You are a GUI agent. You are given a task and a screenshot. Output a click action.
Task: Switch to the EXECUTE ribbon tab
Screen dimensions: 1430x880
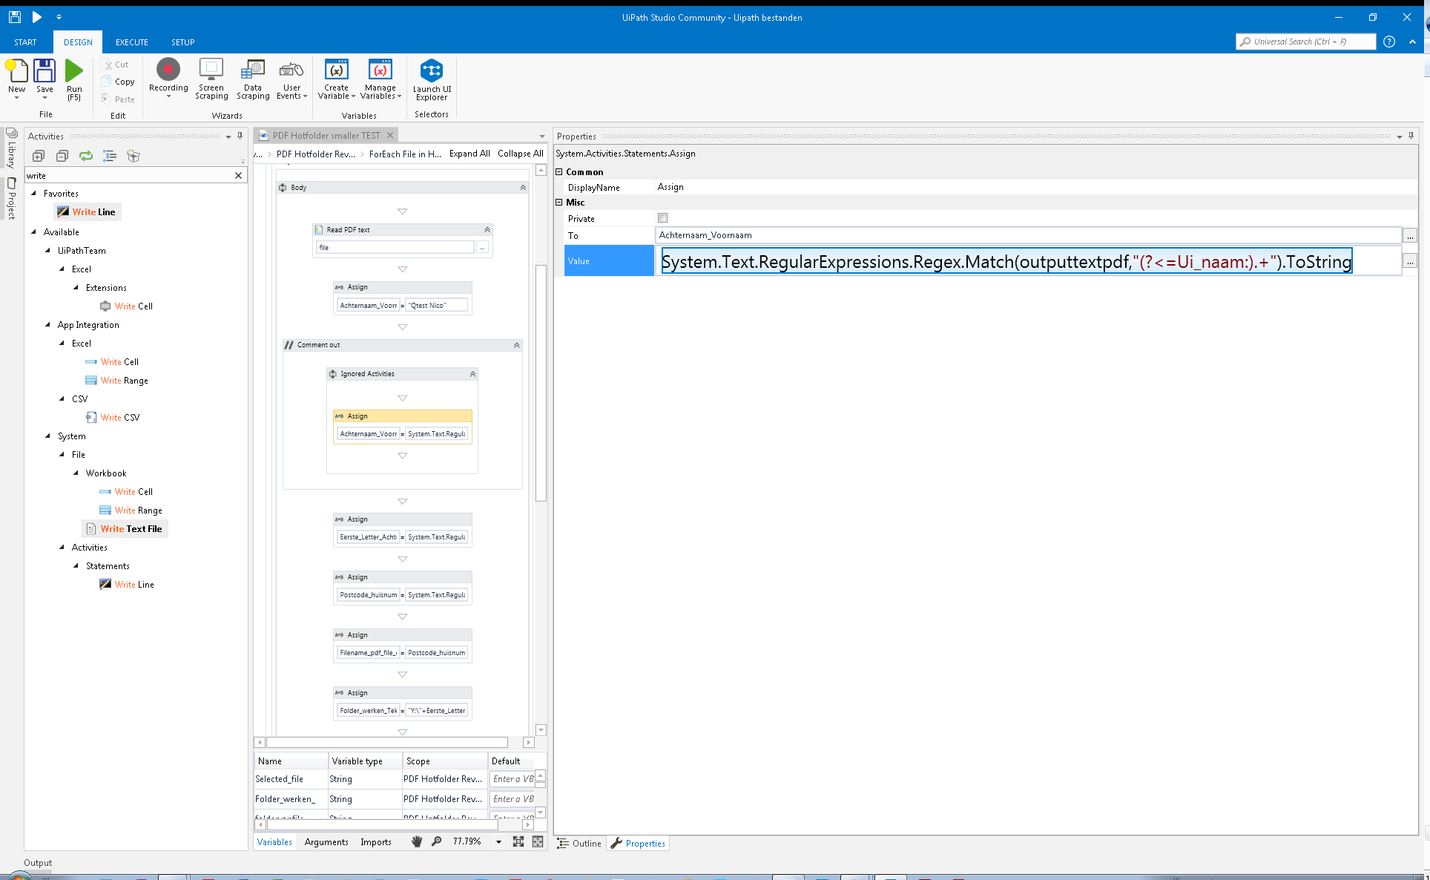(132, 42)
